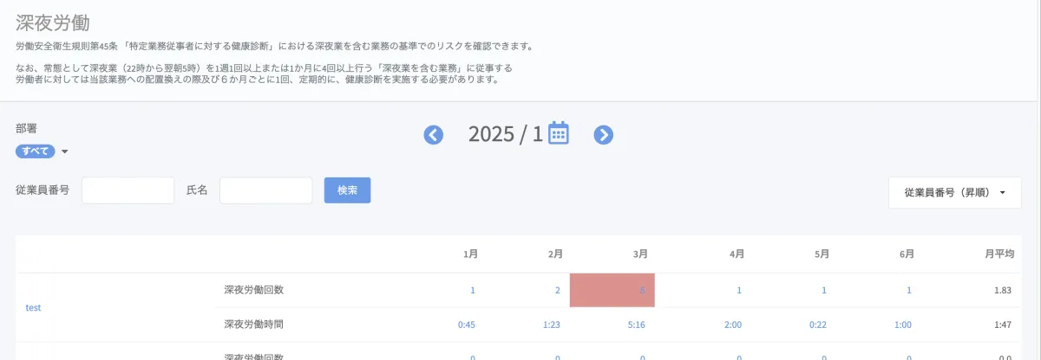Focus the 氏名 name input field
1041x360 pixels.
tap(265, 190)
